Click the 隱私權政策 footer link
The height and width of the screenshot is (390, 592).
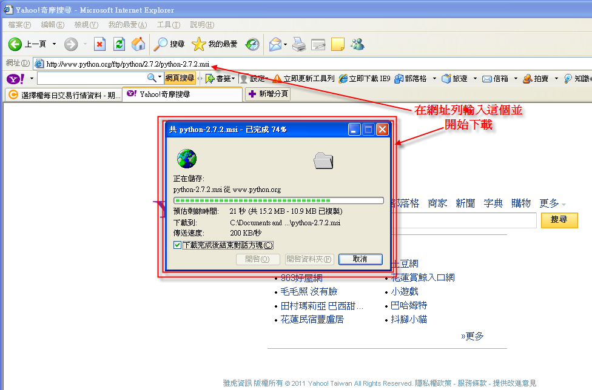(x=433, y=383)
